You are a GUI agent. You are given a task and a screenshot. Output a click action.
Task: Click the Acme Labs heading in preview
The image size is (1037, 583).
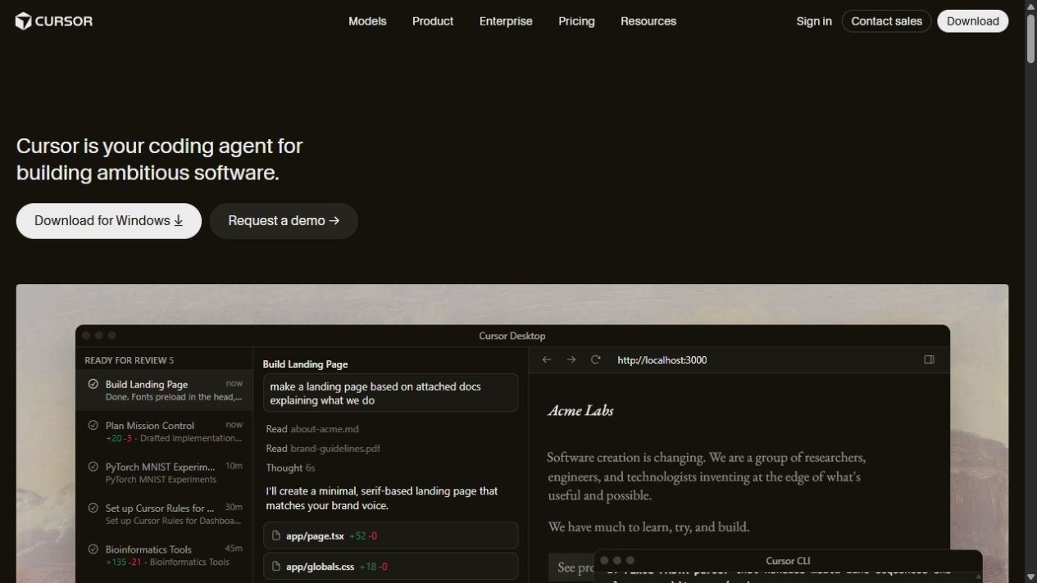pyautogui.click(x=580, y=410)
